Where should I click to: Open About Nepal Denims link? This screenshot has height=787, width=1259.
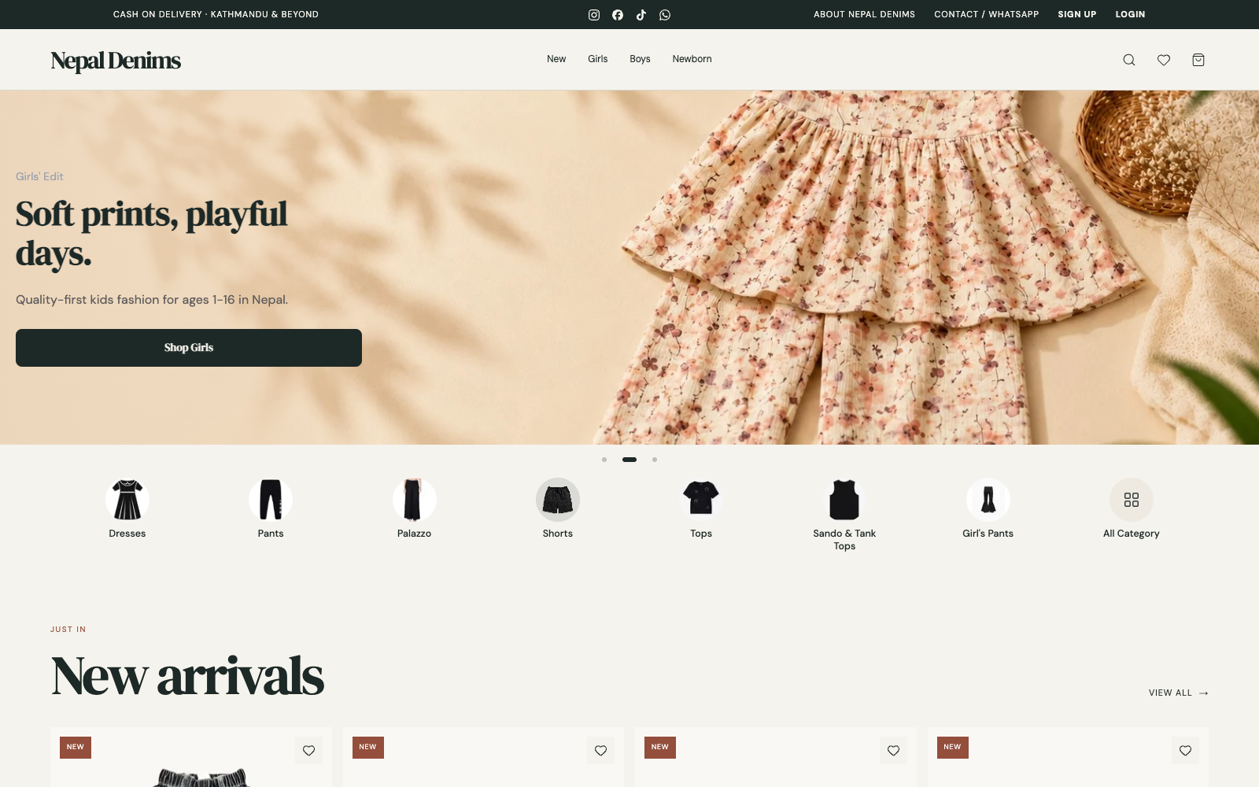click(x=864, y=14)
